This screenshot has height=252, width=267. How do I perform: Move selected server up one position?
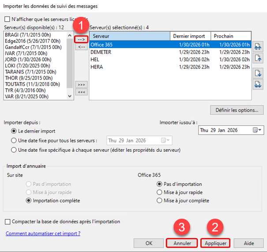coord(258,57)
